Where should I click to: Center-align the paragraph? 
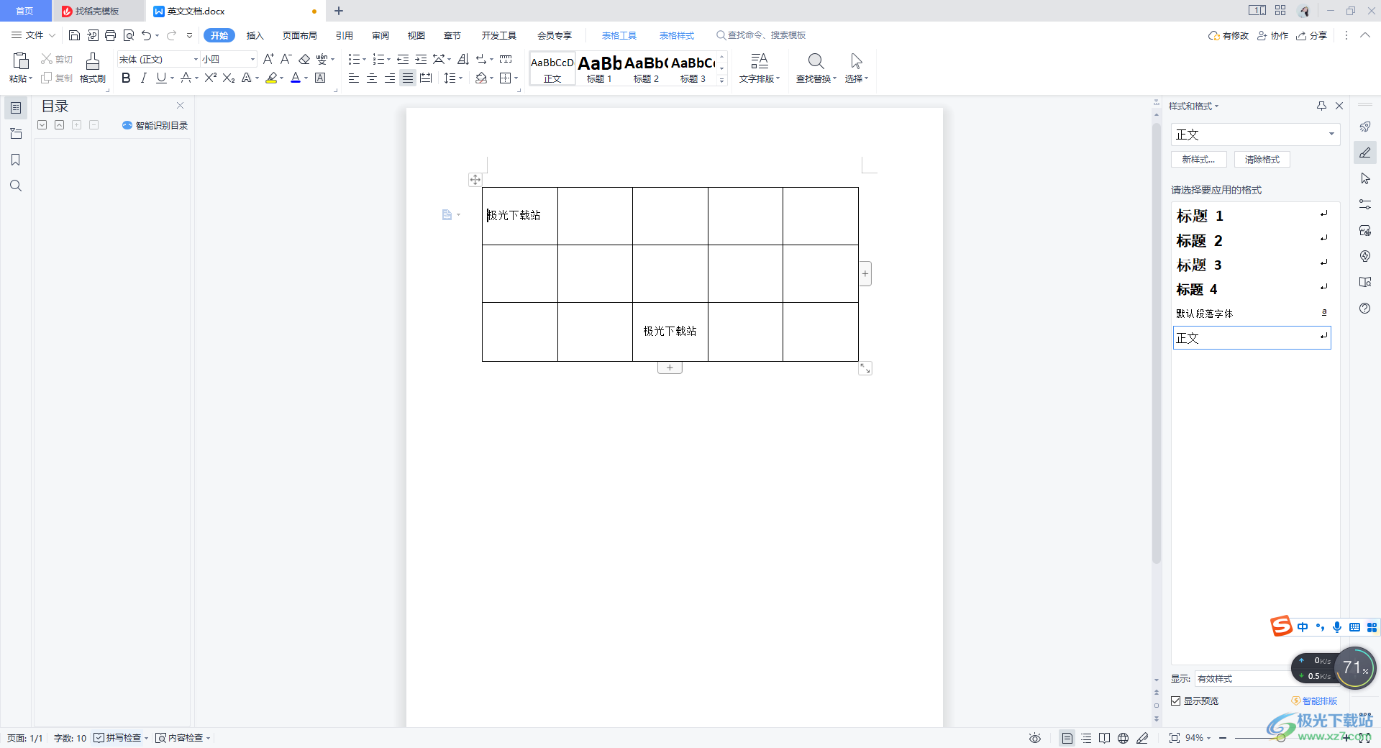point(372,78)
